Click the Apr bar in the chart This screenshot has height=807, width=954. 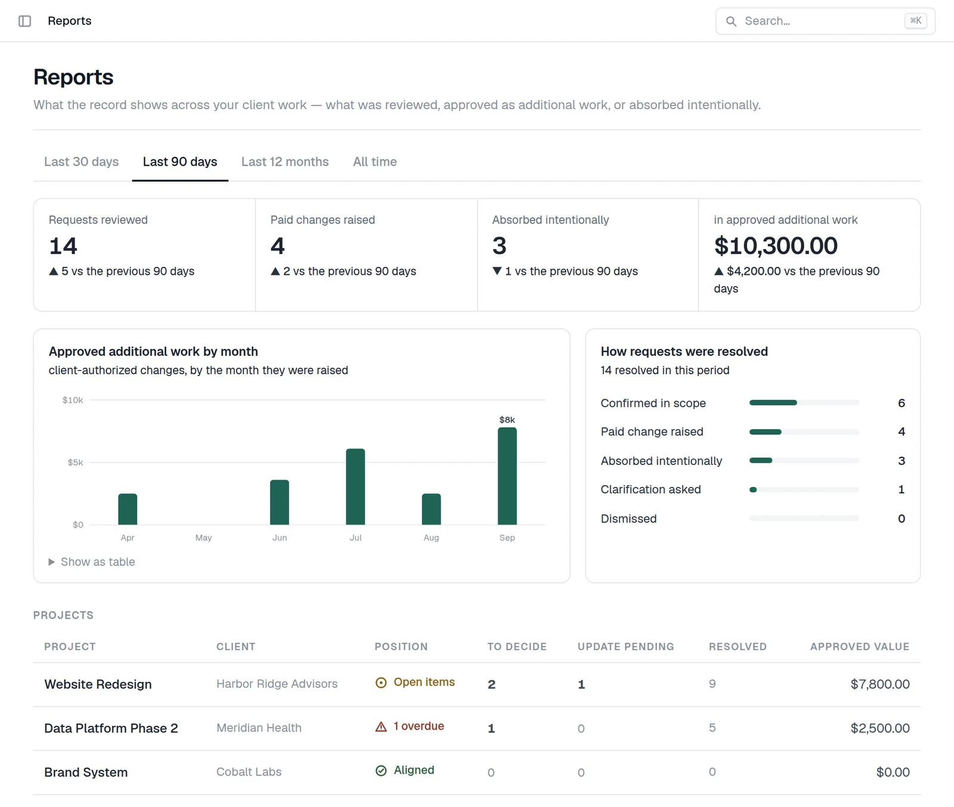(128, 510)
